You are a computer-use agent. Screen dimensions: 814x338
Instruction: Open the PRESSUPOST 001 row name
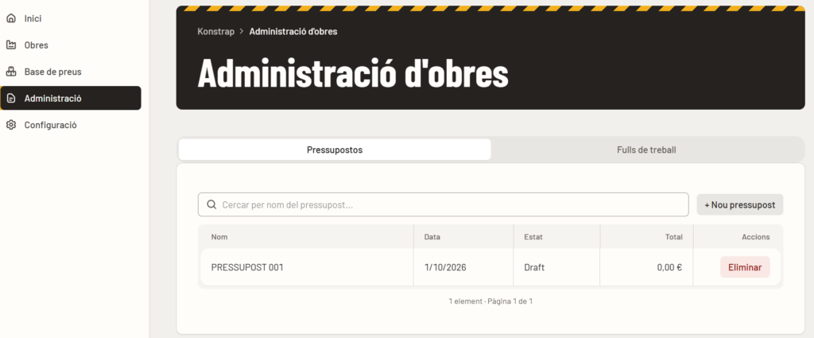[247, 267]
